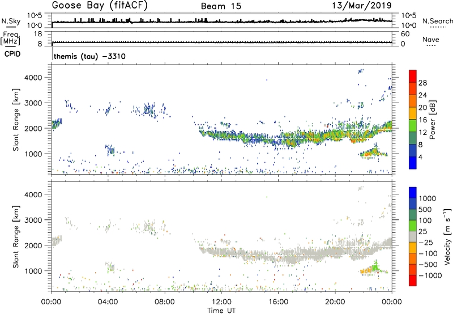Click the '08:00' time axis tick label
Image resolution: width=453 pixels, height=314 pixels.
click(165, 302)
